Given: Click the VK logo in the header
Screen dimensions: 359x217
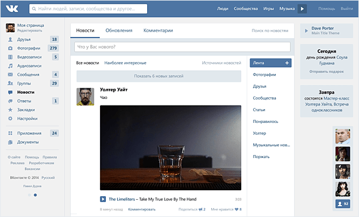Looking at the screenshot, I should (x=12, y=9).
